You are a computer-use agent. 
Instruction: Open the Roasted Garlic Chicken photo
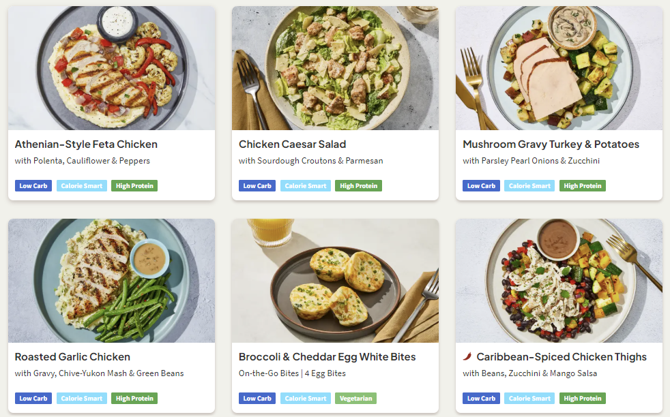tap(111, 281)
